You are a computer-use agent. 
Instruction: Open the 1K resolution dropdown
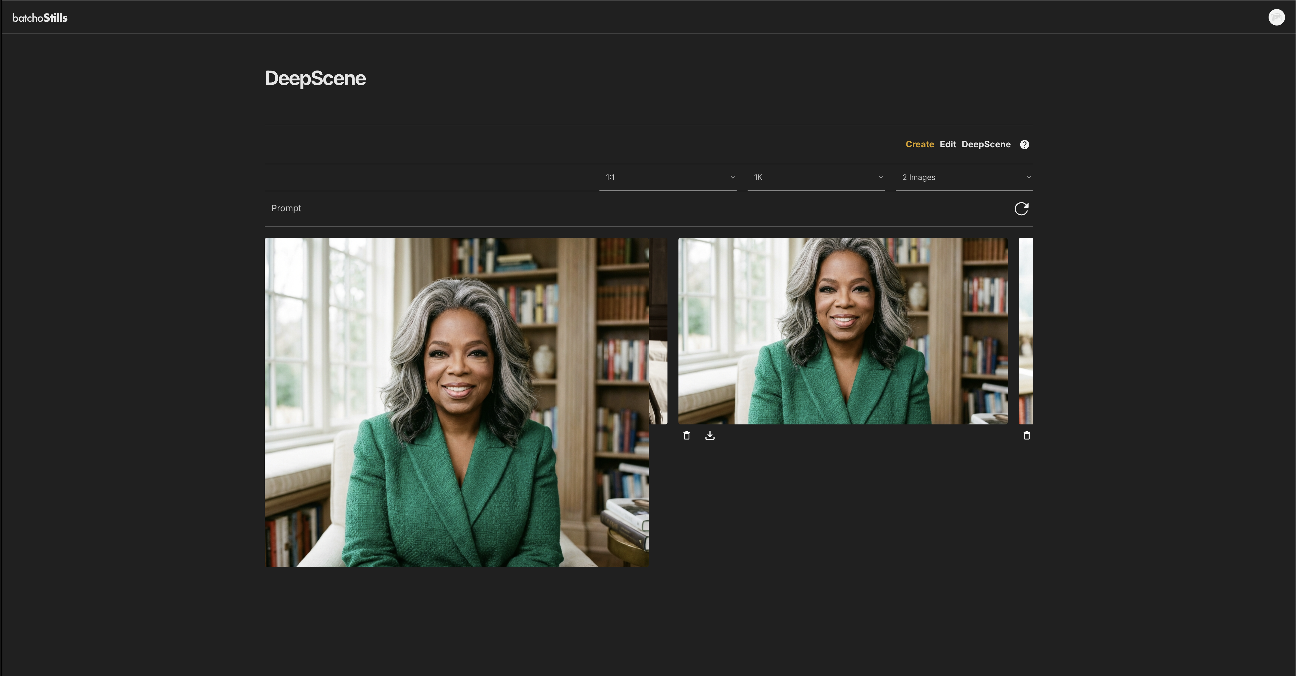(x=815, y=178)
